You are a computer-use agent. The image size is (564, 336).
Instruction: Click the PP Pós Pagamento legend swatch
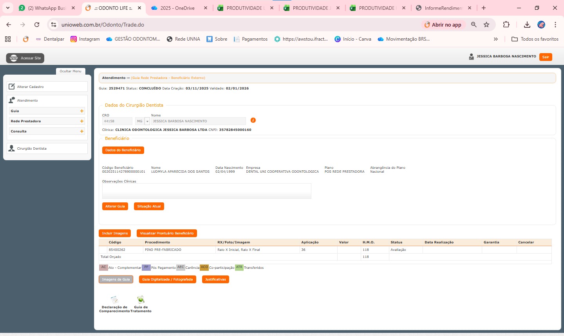point(146,268)
